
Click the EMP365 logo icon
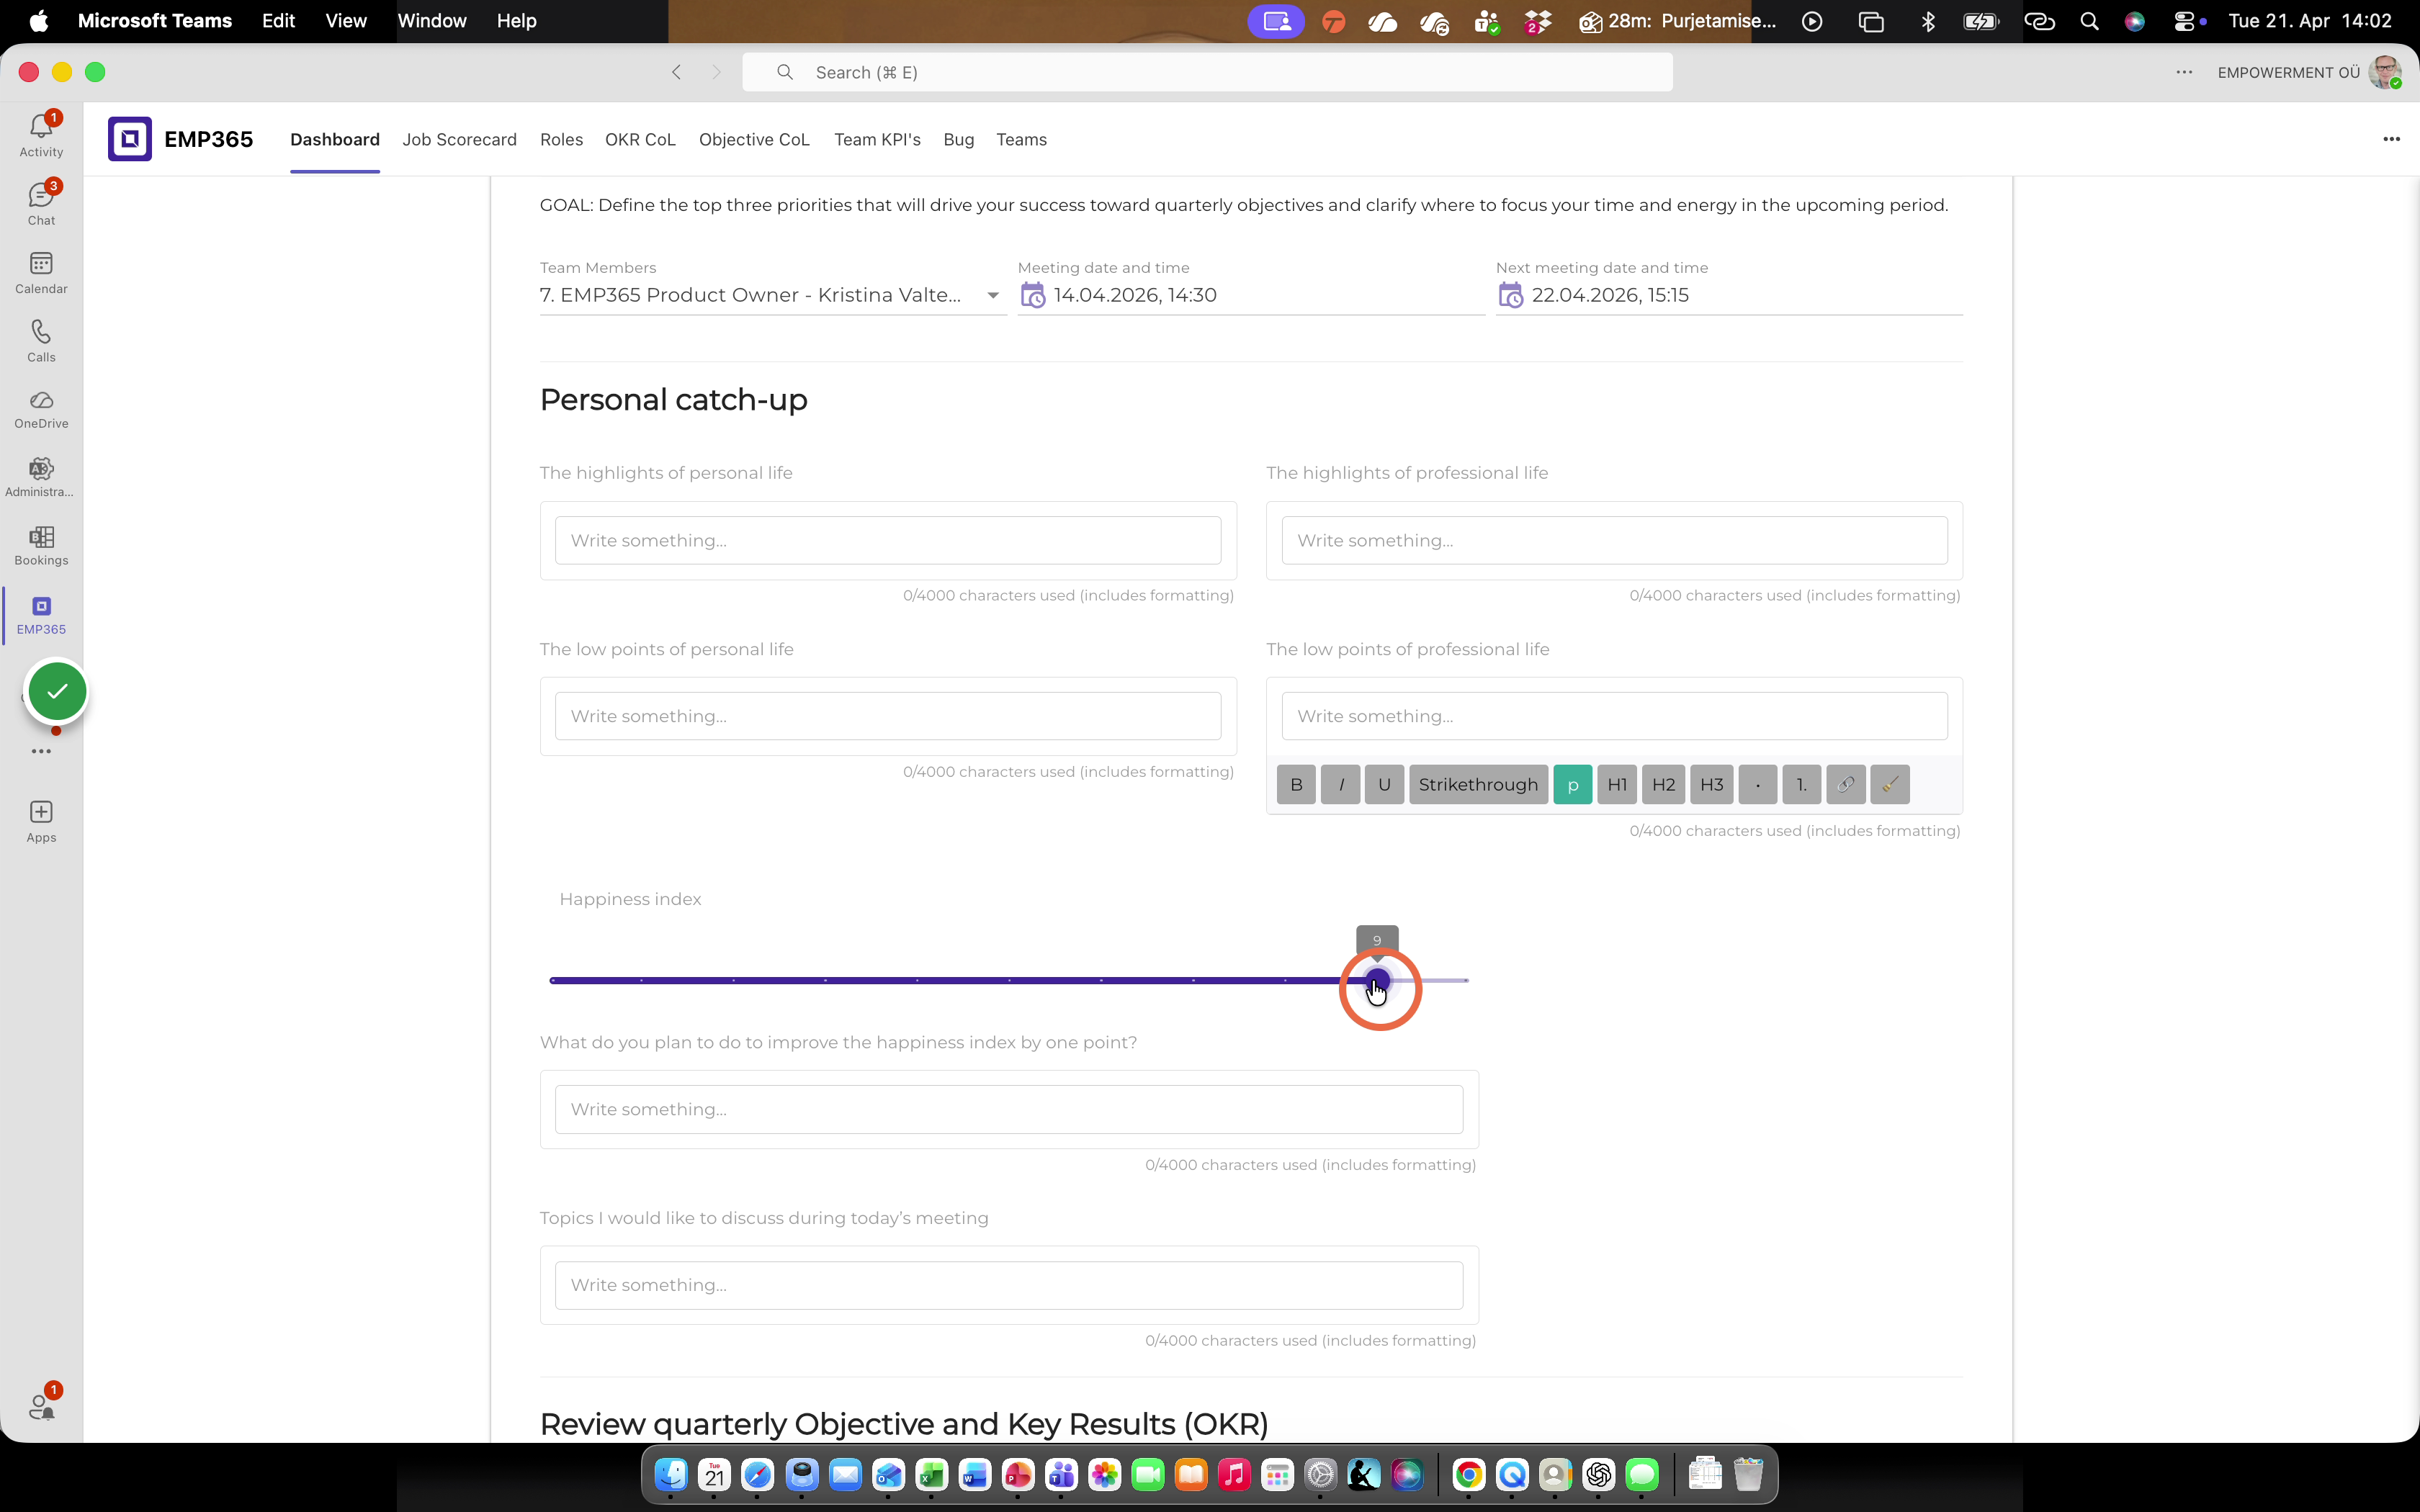(130, 139)
